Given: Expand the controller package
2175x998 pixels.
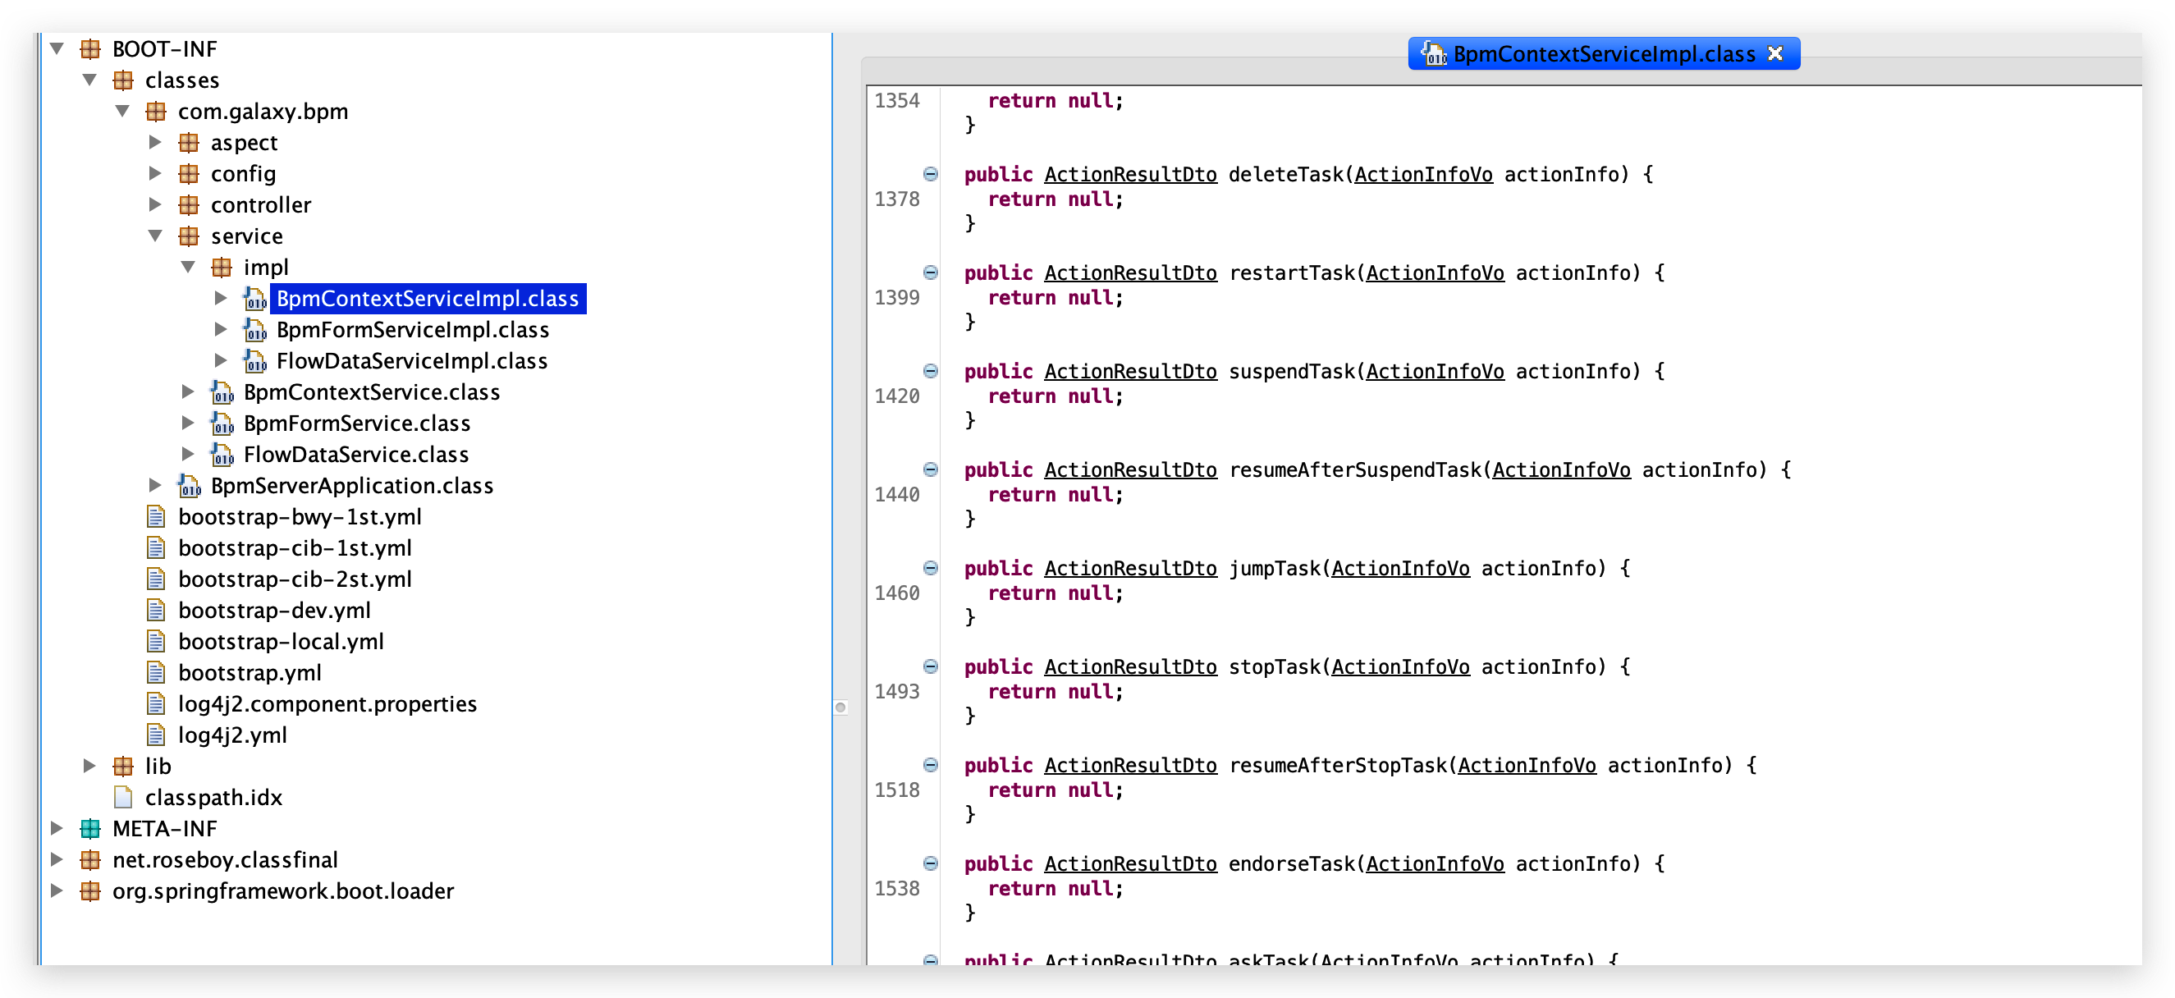Looking at the screenshot, I should coord(155,205).
